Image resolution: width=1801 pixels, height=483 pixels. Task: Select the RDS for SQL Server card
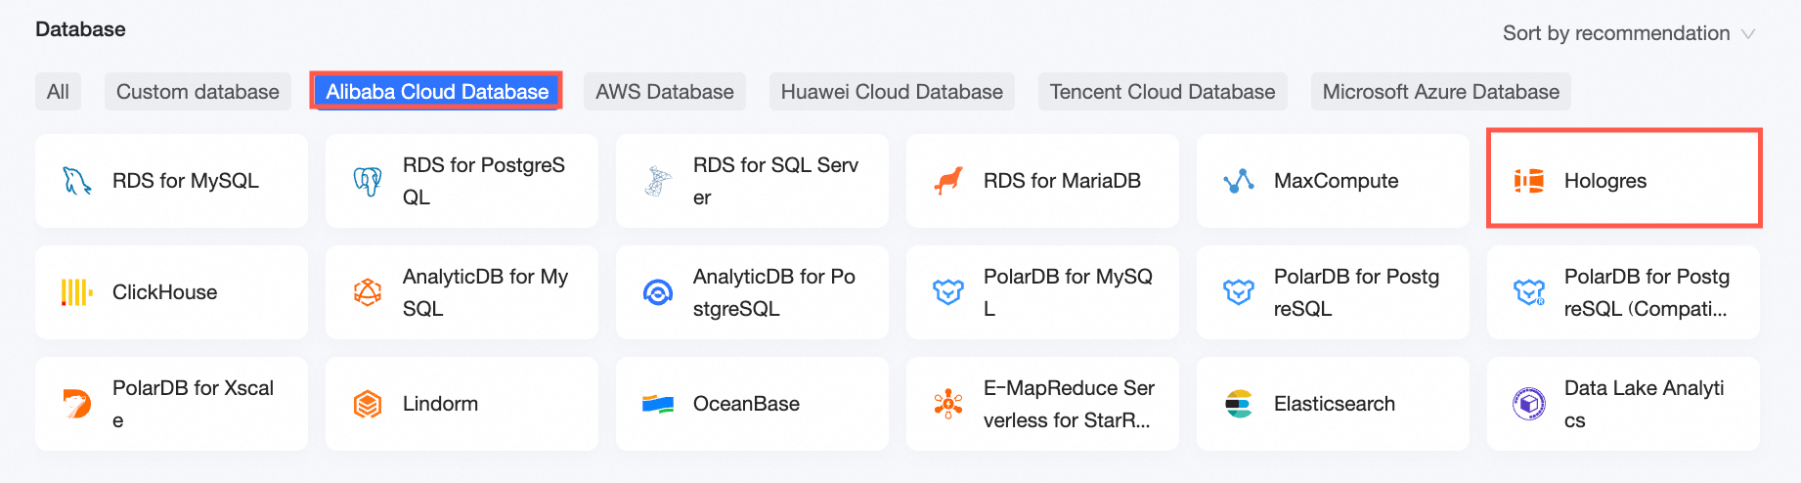point(752,181)
